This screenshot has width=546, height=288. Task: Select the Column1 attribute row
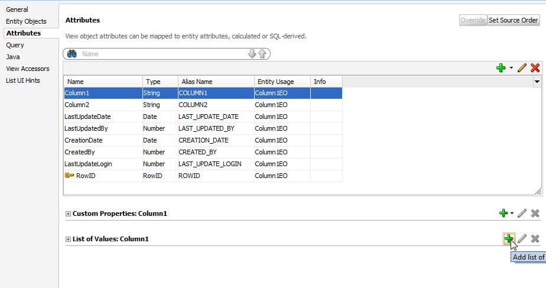tap(203, 93)
